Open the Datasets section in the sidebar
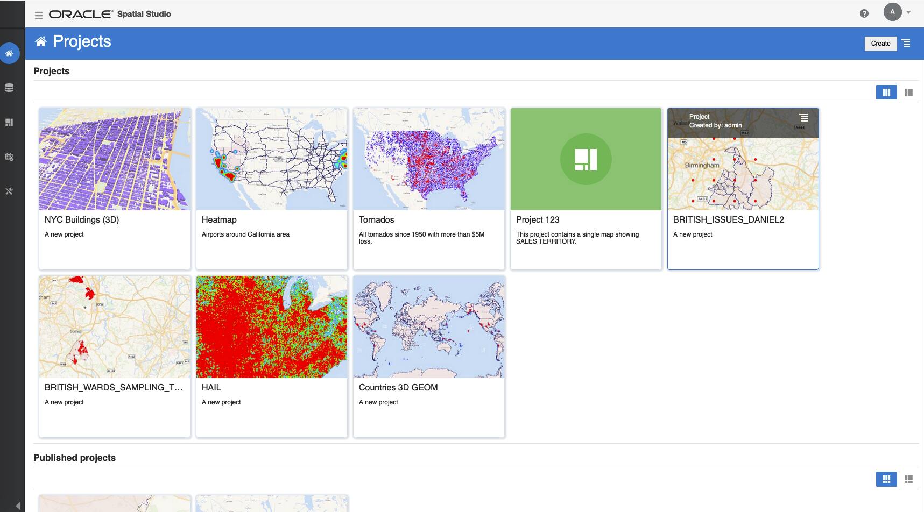 [9, 87]
